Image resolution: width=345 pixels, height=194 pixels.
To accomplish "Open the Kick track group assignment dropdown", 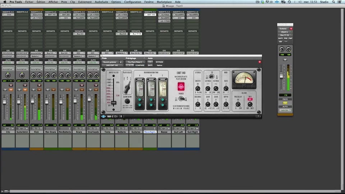I will click(36, 69).
